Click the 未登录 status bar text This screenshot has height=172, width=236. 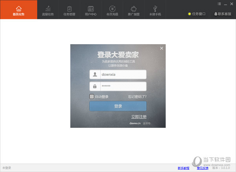(x=7, y=168)
